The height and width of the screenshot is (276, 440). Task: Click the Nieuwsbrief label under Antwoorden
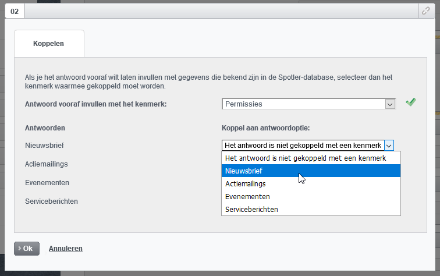click(x=44, y=145)
